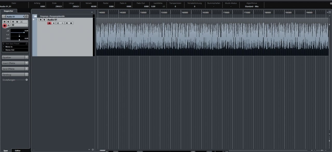Viewport: 332px width, 152px height.
Task: Click the add track plus button
Action: [x=92, y=12]
